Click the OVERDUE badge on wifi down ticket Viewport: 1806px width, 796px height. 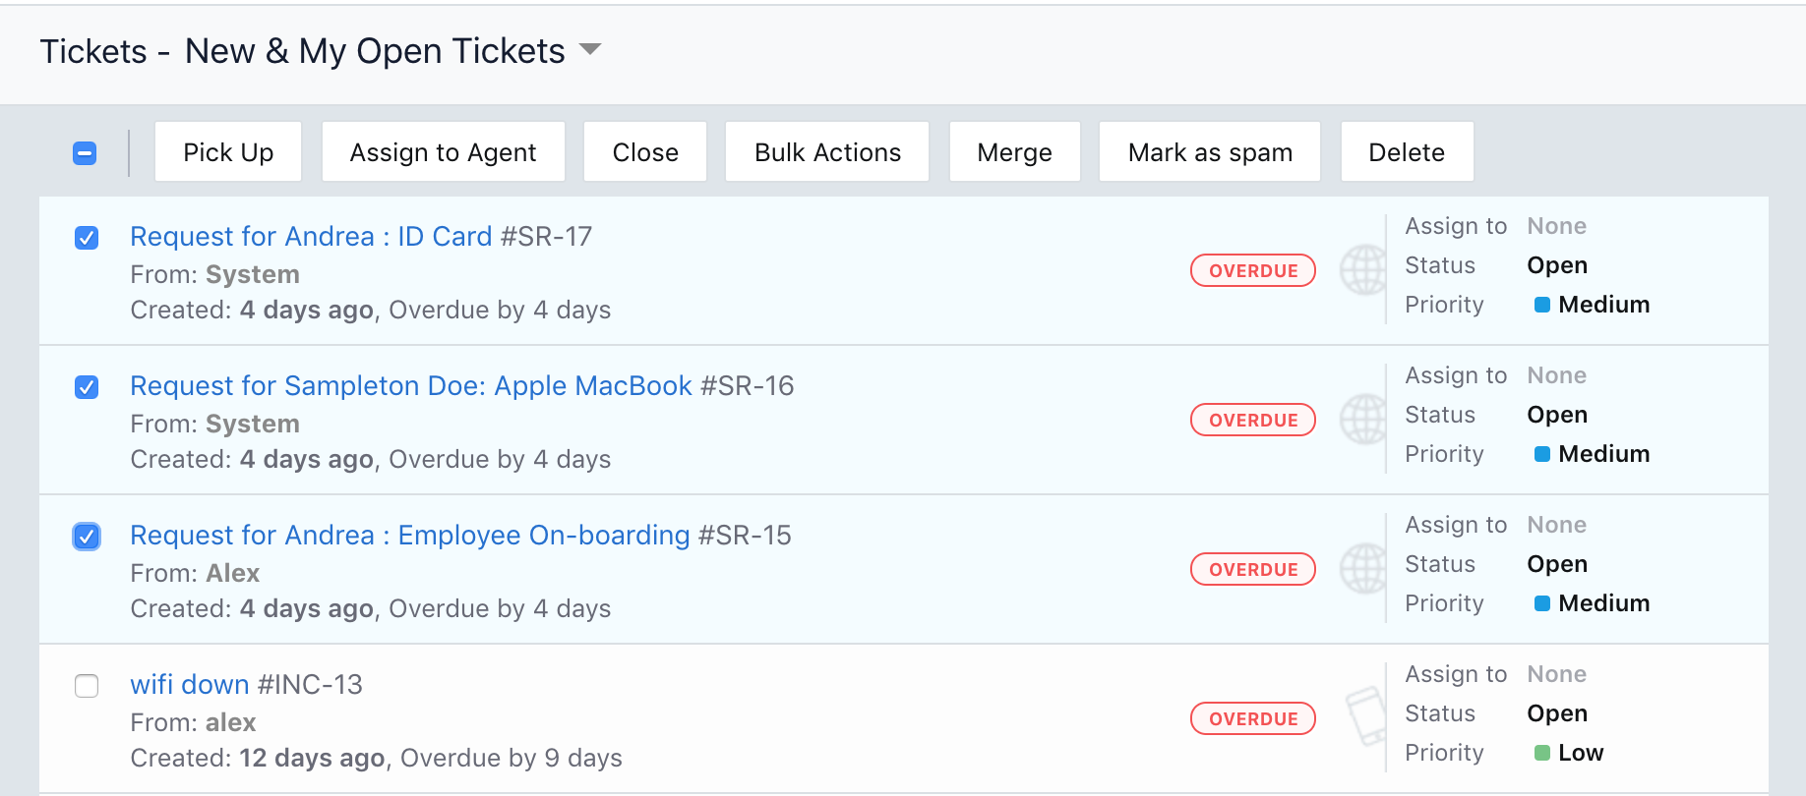point(1252,718)
